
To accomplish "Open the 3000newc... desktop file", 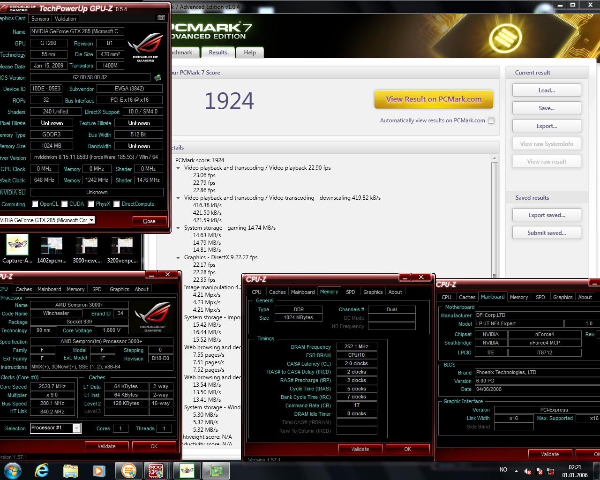I will coord(87,249).
